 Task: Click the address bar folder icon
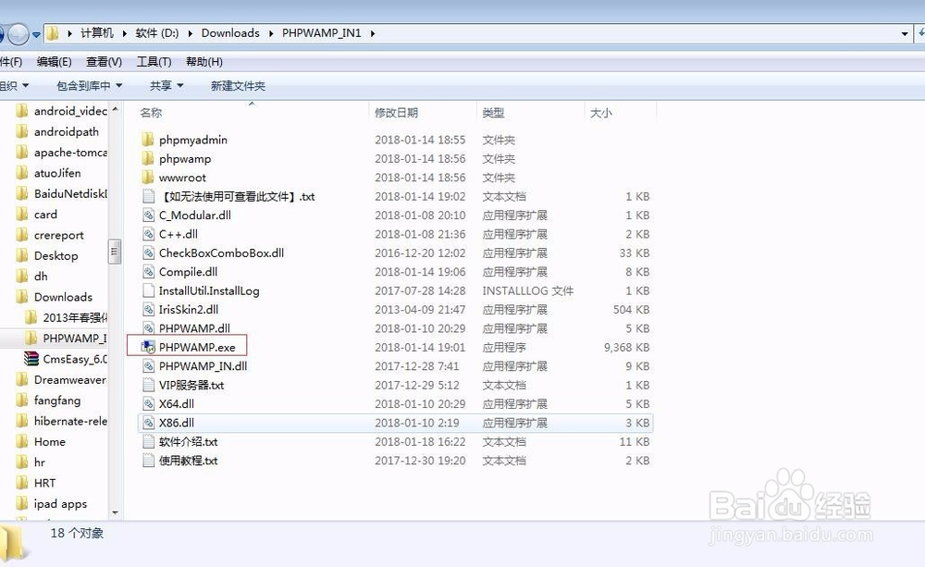(53, 33)
